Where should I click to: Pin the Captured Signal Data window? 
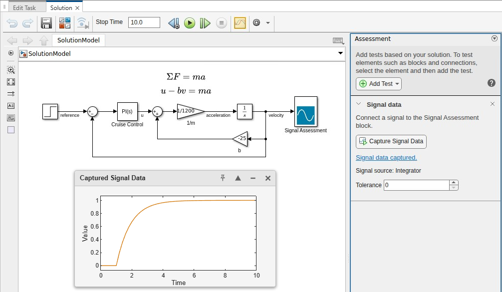(x=223, y=178)
